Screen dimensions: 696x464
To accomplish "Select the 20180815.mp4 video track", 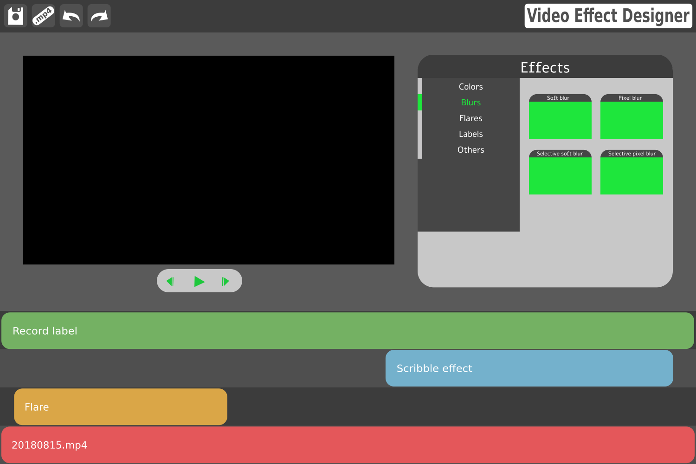I will (348, 445).
